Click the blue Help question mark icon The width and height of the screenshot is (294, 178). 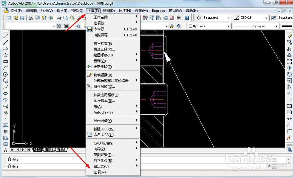coord(187,18)
